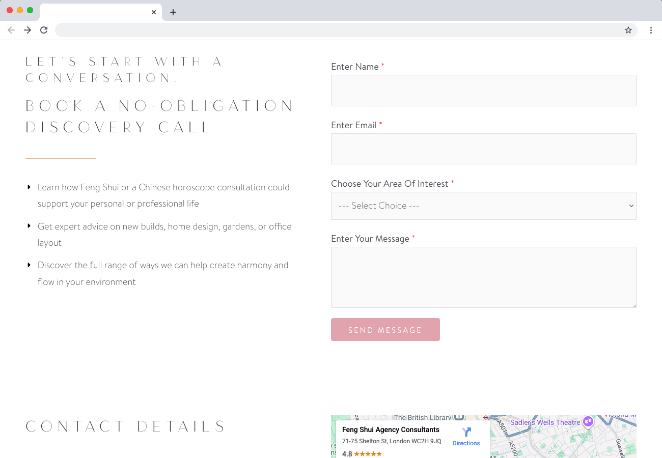
Task: Click the Enter Email input field
Action: click(x=483, y=148)
